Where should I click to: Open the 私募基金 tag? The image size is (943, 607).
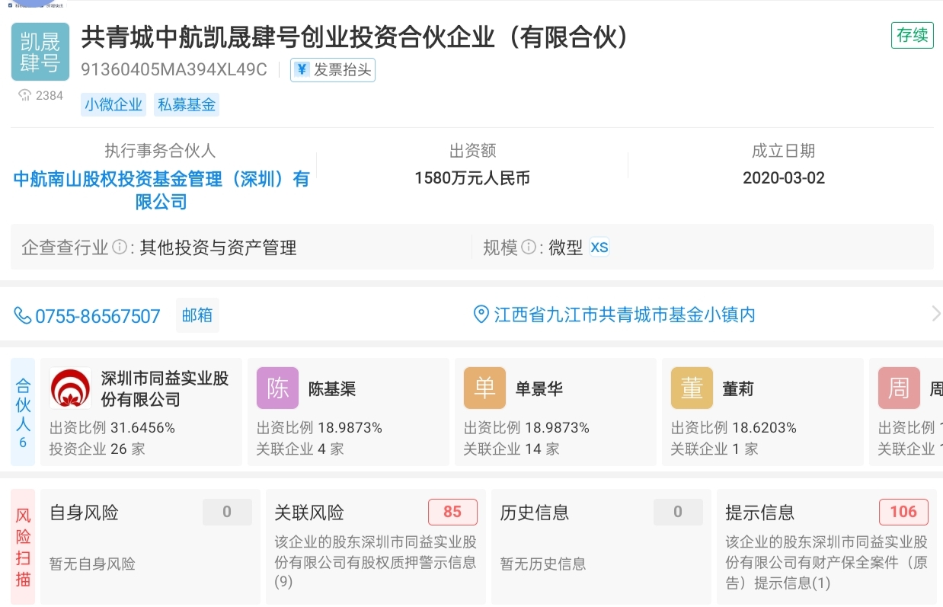pos(187,105)
